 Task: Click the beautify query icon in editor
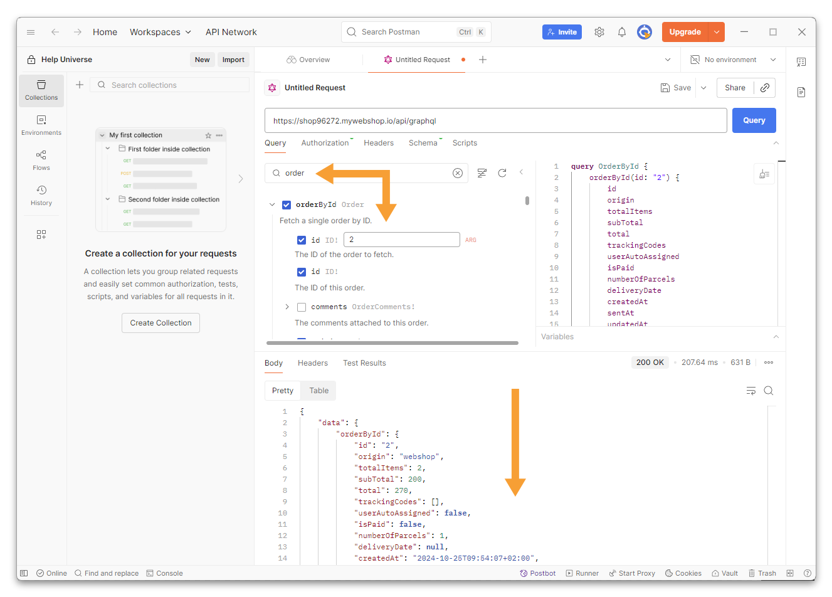point(764,174)
